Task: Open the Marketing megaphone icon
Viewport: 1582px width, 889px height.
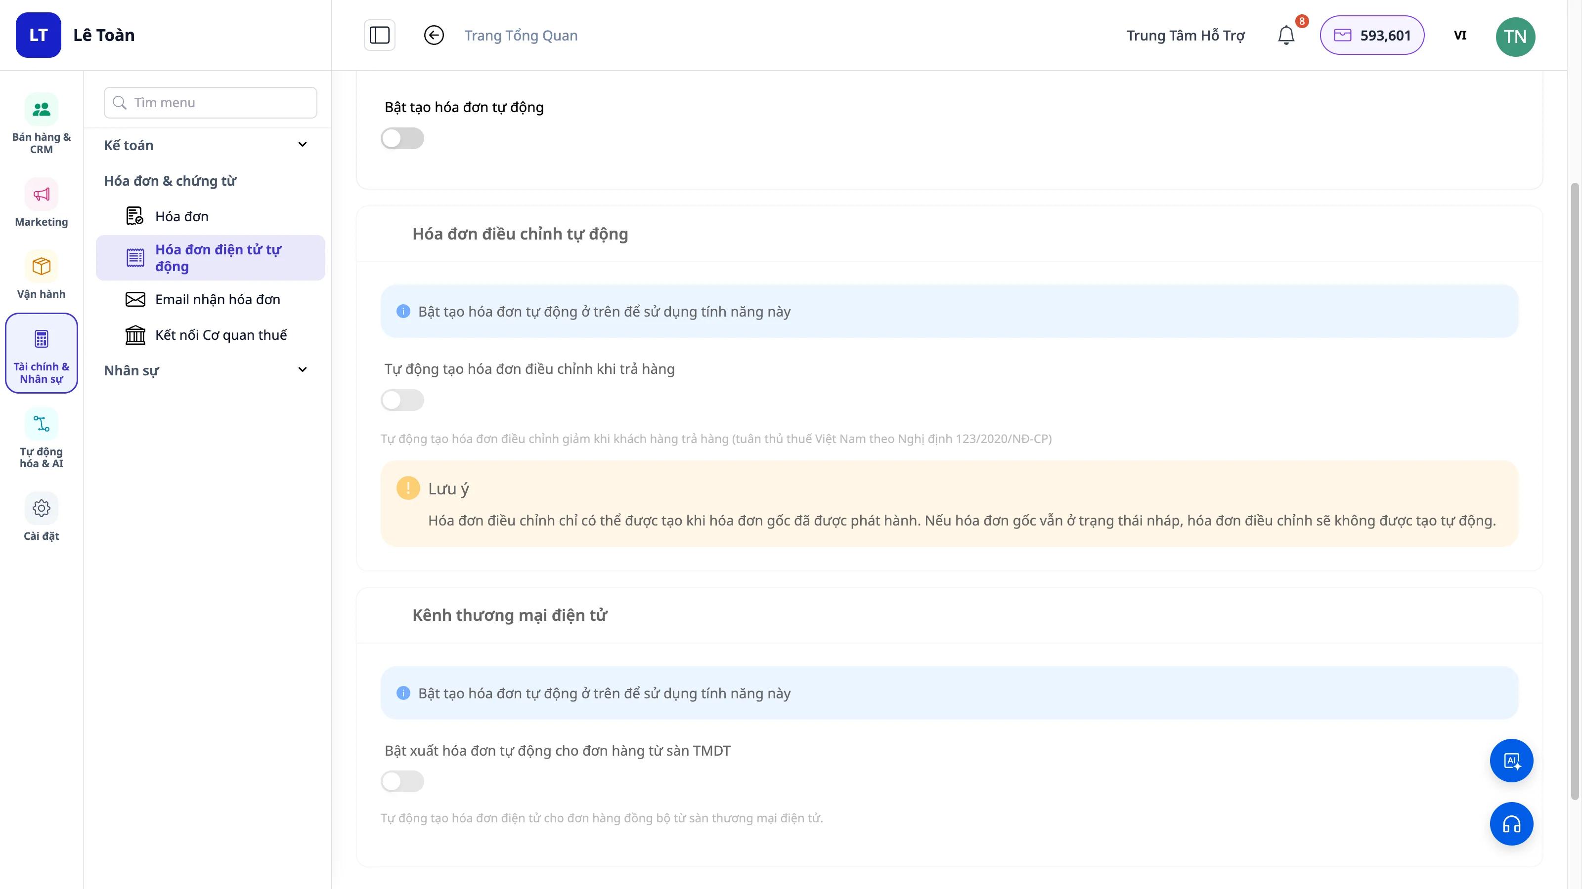Action: pos(41,195)
